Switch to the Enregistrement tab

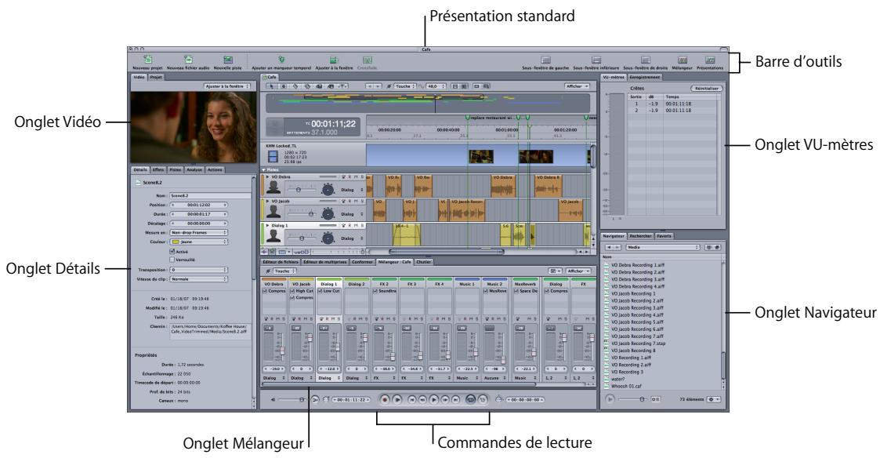644,77
